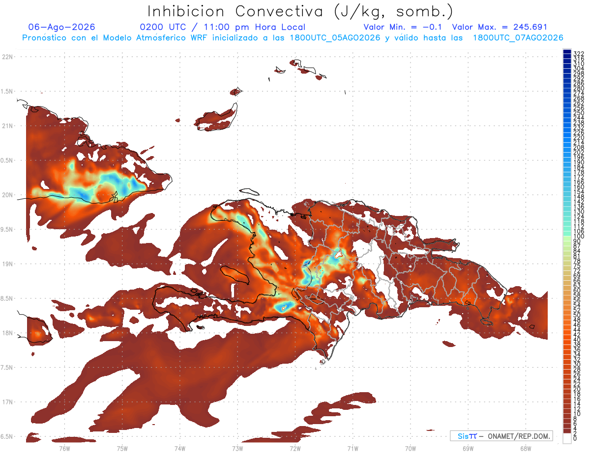Screen dimensions: 590x455
Task: Click the 0.5N latitude tick label
Action: point(7,161)
